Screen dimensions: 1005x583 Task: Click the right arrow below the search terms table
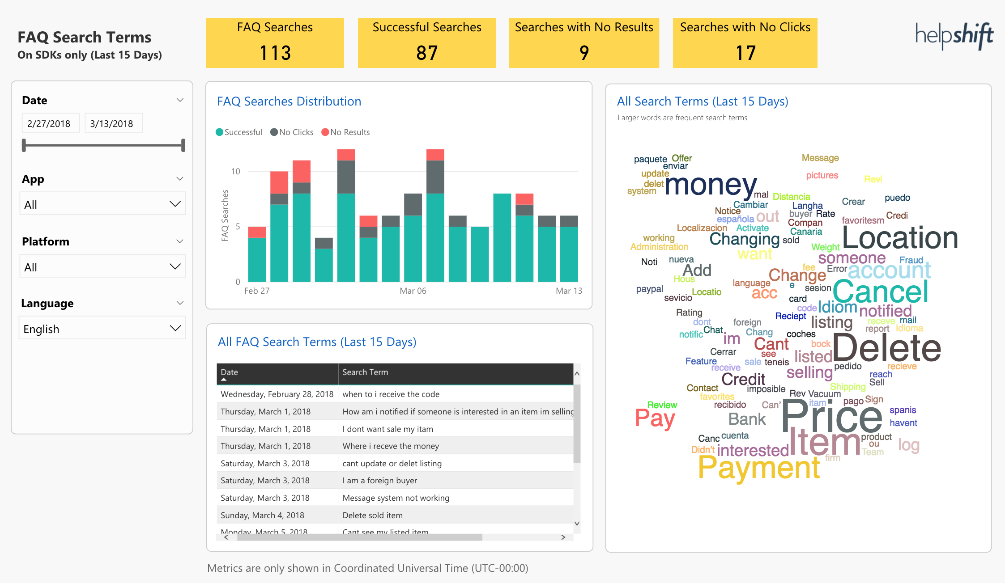click(563, 537)
